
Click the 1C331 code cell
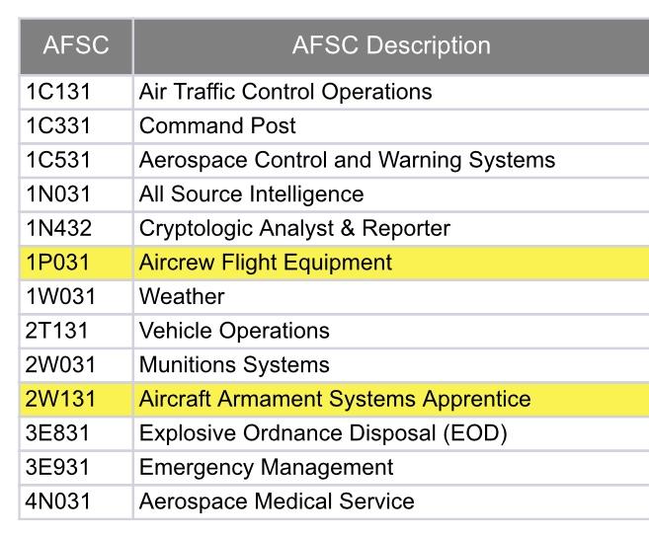(57, 126)
